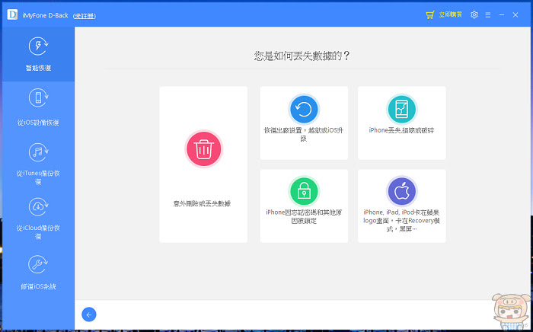Click the blue back arrow button

[89, 314]
